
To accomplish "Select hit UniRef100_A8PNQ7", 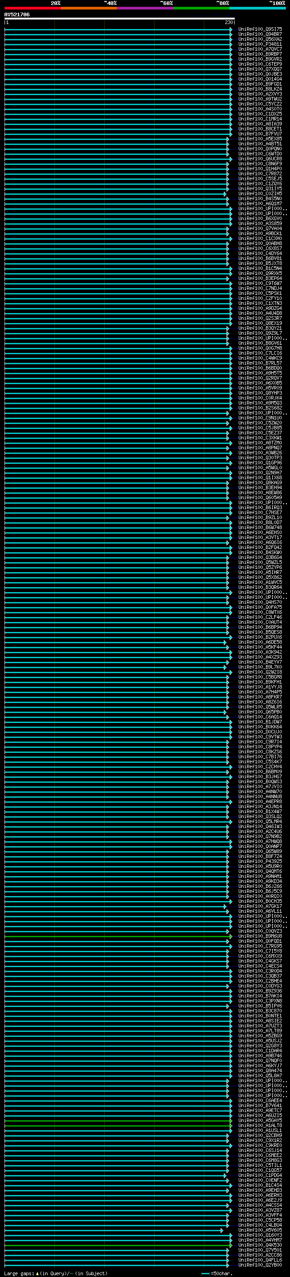I will (x=260, y=448).
